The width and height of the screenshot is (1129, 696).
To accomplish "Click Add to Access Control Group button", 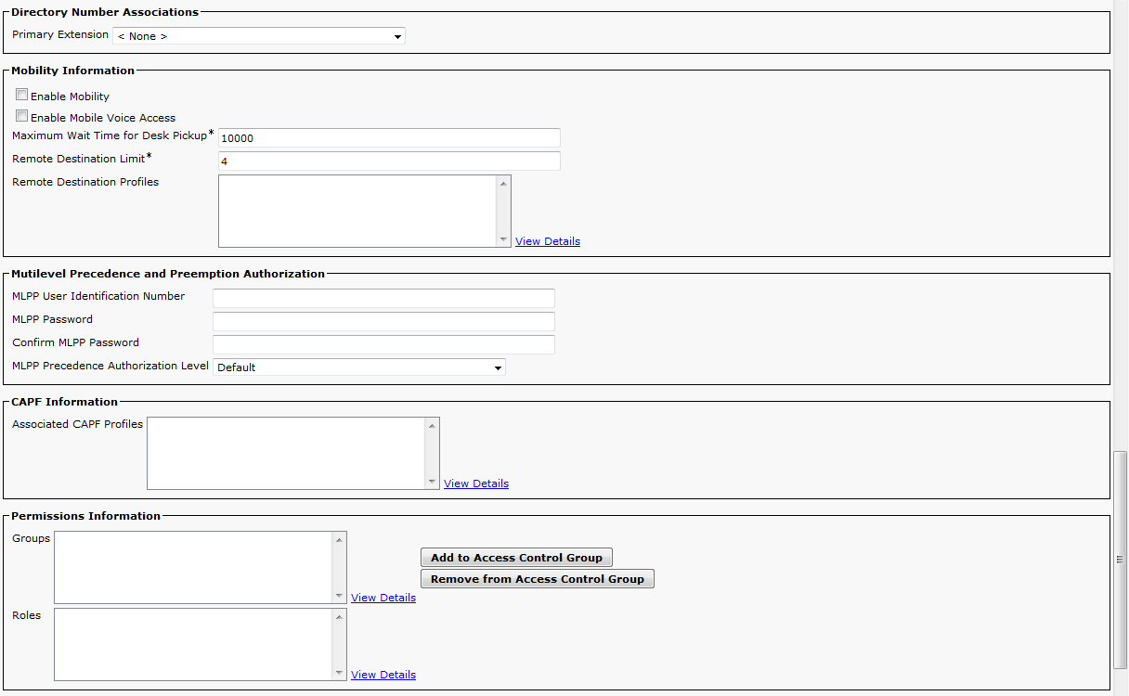I will point(516,558).
